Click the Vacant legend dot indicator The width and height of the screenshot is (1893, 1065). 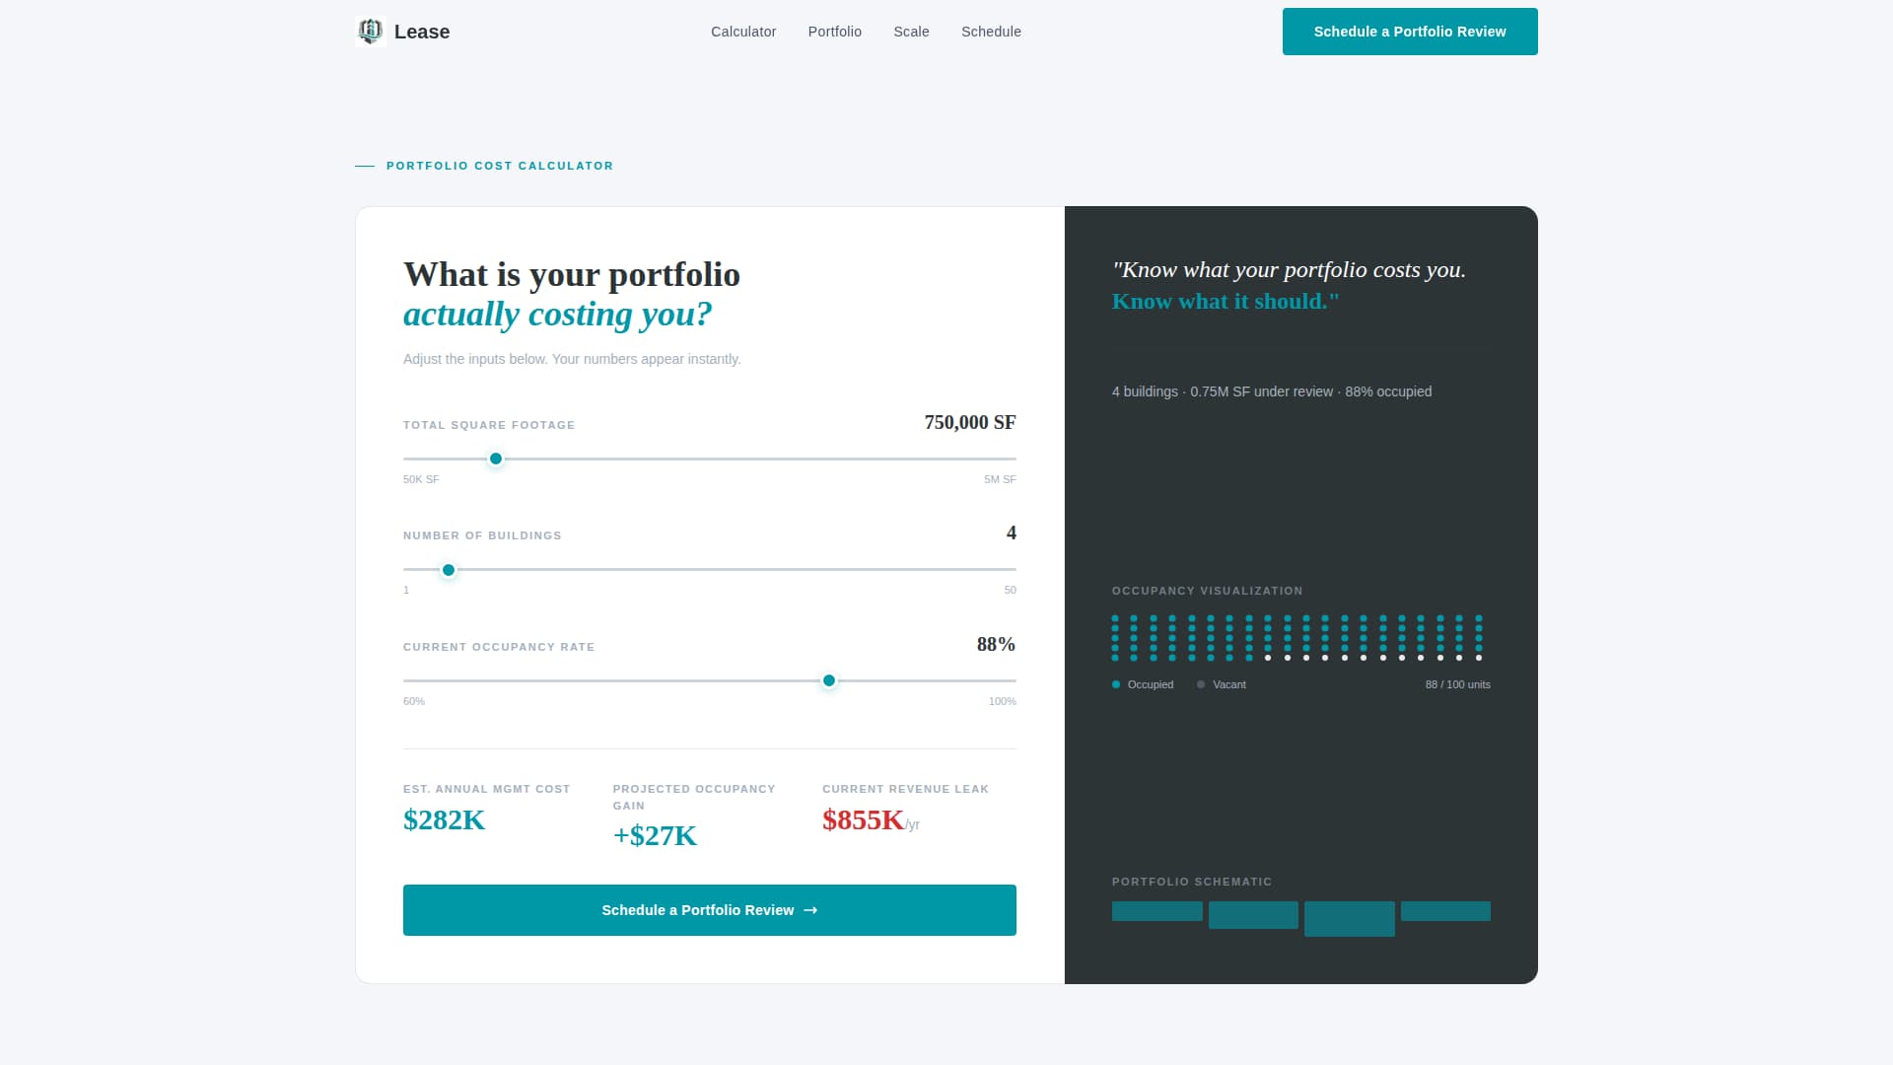pos(1201,683)
